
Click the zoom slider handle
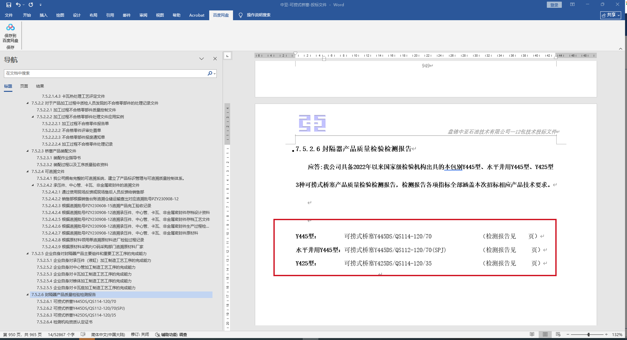coord(589,334)
